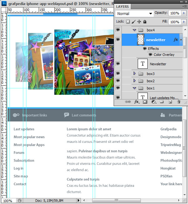Toggle Effects visibility eye icon

145,49
